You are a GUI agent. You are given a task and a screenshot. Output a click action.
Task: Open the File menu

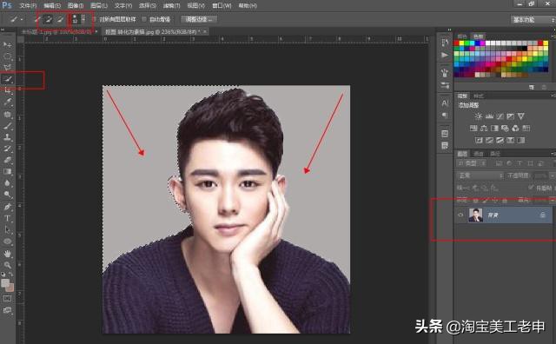point(28,6)
